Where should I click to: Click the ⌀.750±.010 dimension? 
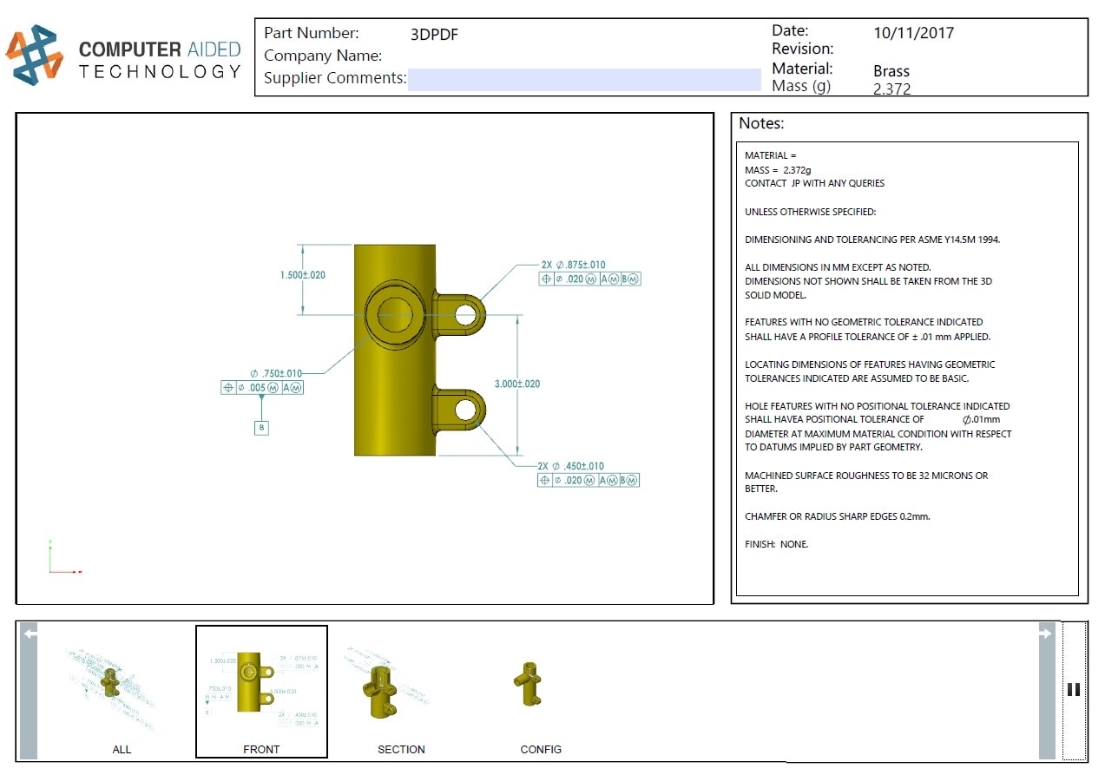(x=276, y=373)
